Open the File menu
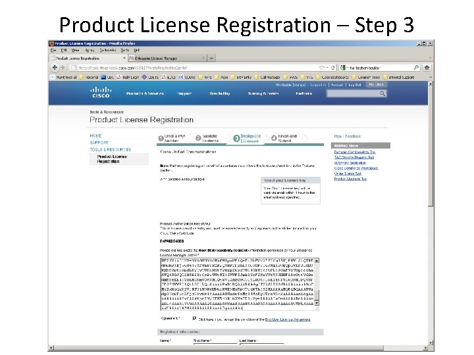The width and height of the screenshot is (474, 355). pyautogui.click(x=53, y=51)
